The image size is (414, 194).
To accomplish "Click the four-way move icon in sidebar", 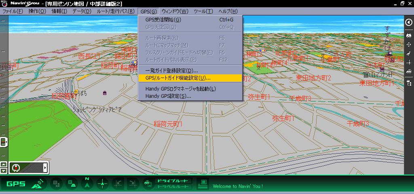I will click(x=409, y=44).
